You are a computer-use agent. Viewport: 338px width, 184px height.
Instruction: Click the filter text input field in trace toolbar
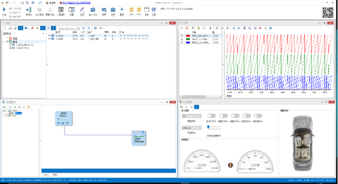pyautogui.click(x=68, y=28)
